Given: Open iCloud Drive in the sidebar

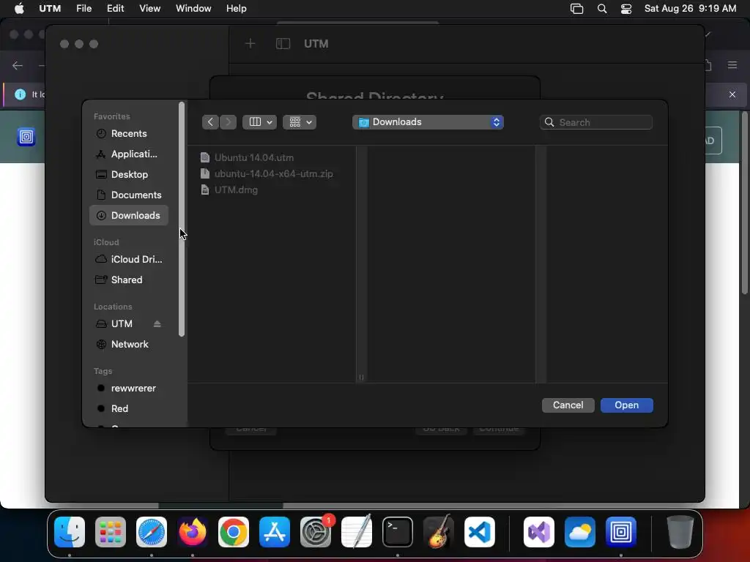Looking at the screenshot, I should coord(128,259).
